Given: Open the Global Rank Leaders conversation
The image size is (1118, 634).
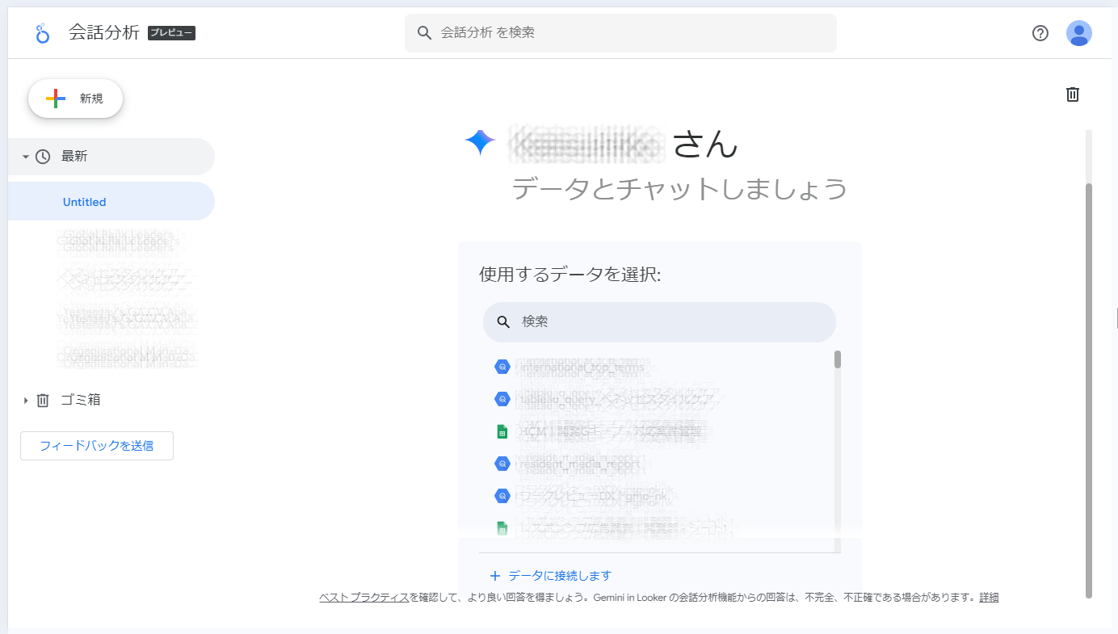Looking at the screenshot, I should [118, 241].
